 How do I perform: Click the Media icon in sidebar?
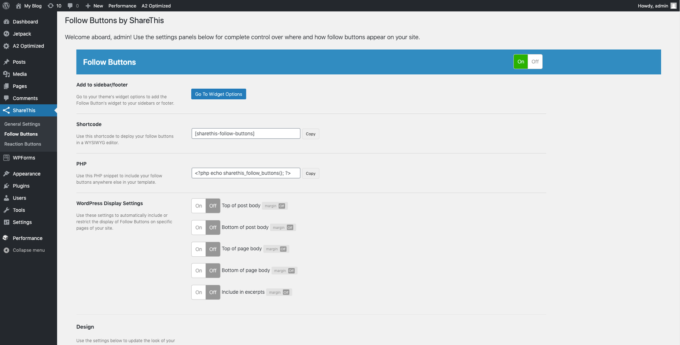click(6, 74)
